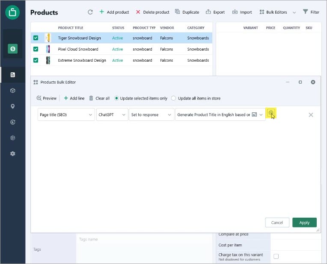Expand the Generate Product Title prompt dropdown
327x264 pixels.
(x=261, y=115)
